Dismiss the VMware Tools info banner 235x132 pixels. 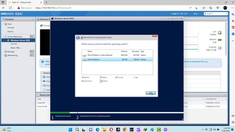click(x=218, y=61)
